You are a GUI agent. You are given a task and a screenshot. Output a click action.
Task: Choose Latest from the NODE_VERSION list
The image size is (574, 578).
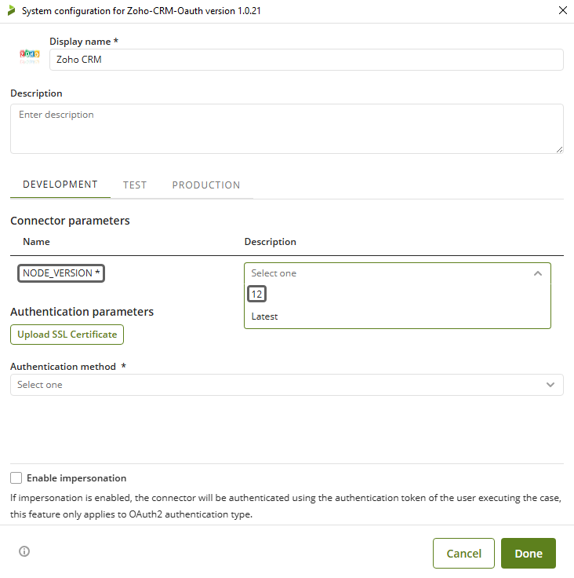pyautogui.click(x=264, y=316)
